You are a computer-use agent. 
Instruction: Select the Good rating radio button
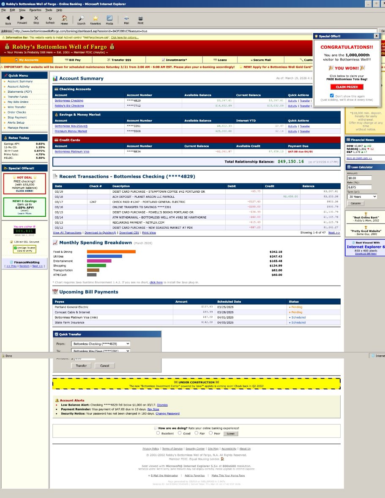click(x=179, y=433)
